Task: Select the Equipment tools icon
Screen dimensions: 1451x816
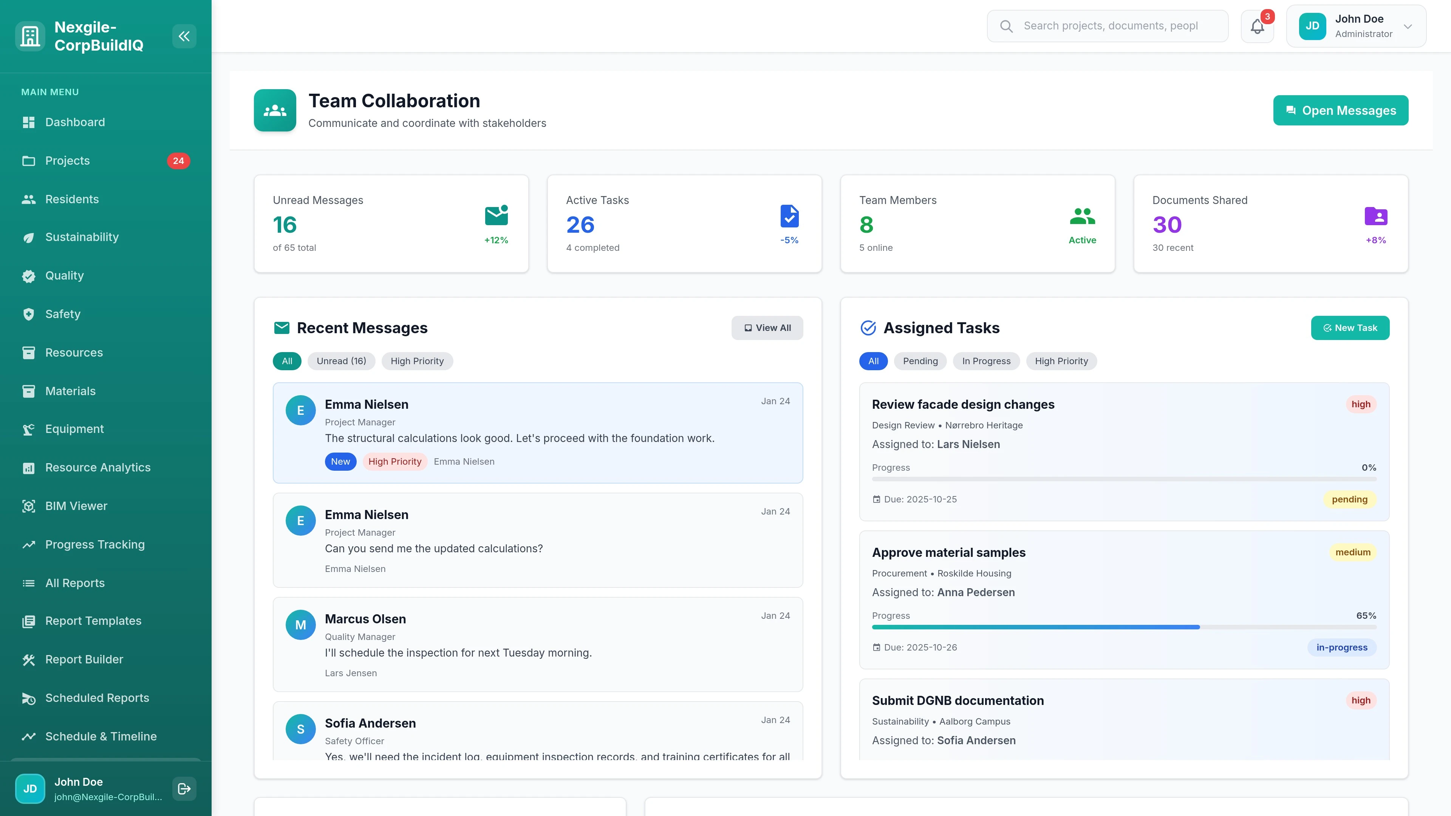Action: click(29, 429)
